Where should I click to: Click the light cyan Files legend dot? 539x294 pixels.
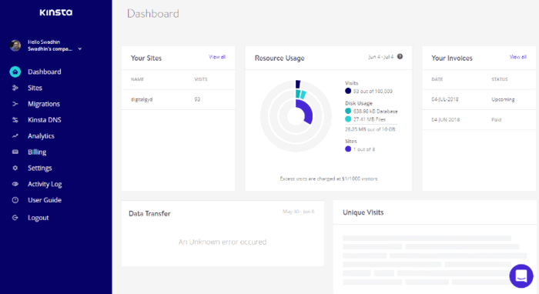pyautogui.click(x=348, y=119)
